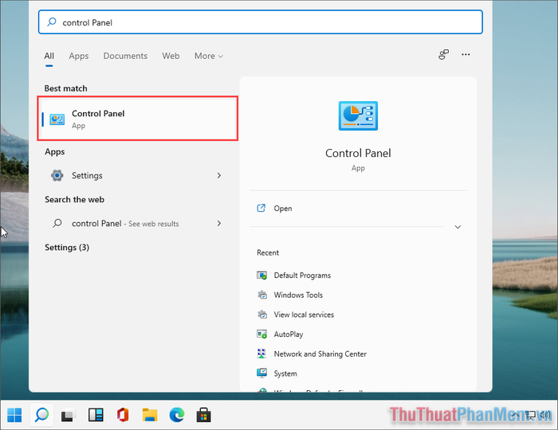Click the System monitor icon
The image size is (558, 430).
click(262, 373)
